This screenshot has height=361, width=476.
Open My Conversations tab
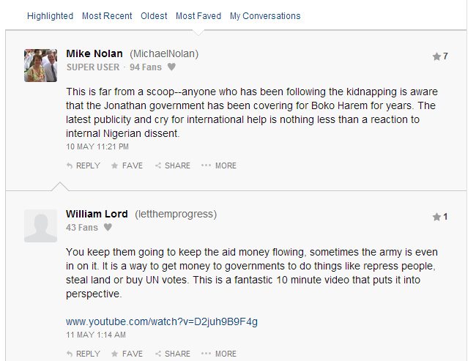click(265, 16)
